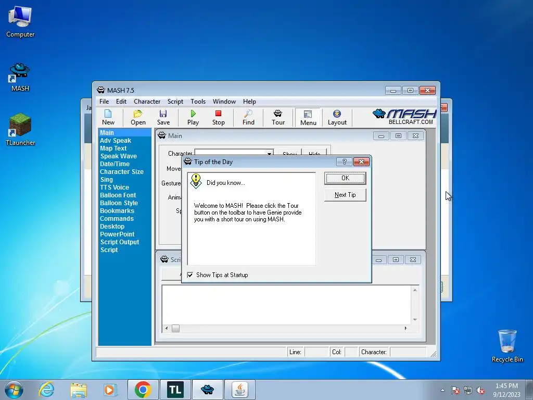
Task: Select Script Output in the sidebar
Action: tap(119, 242)
